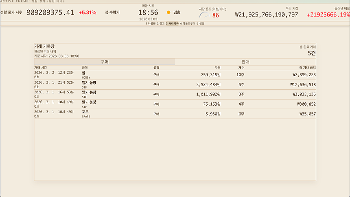Open the 5 설정 settings menu

point(201,24)
